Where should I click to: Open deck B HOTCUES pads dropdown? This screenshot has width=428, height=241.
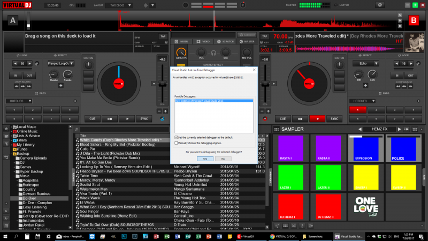tap(363, 101)
